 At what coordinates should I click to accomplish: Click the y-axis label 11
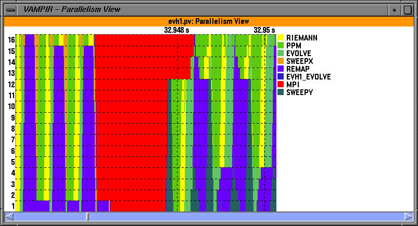point(11,95)
